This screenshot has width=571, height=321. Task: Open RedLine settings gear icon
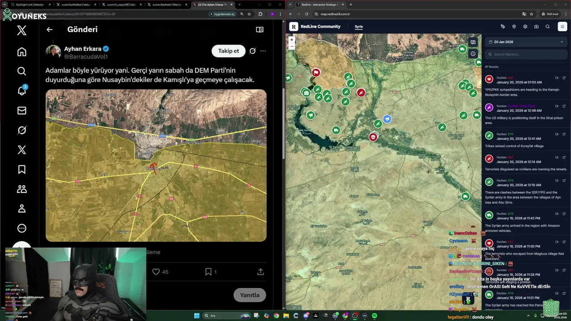(525, 27)
